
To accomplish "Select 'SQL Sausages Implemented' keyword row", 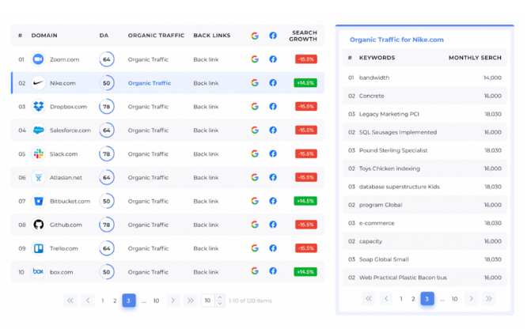I will (424, 132).
